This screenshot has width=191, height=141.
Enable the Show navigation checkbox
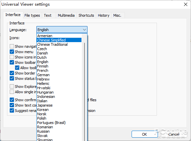(x=12, y=46)
